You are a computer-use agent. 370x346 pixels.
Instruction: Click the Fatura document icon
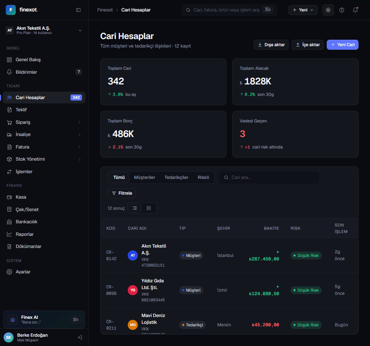[x=9, y=147]
